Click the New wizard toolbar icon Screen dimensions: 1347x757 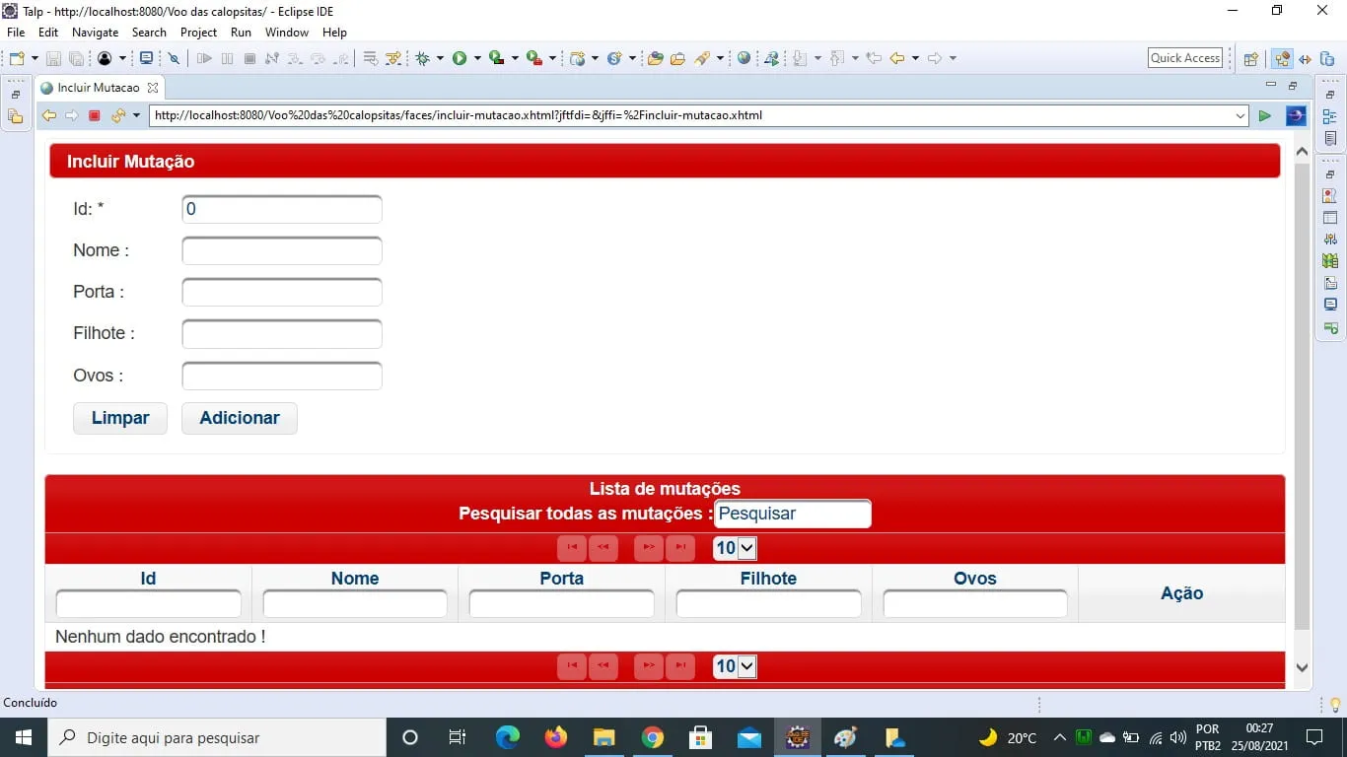[x=17, y=58]
